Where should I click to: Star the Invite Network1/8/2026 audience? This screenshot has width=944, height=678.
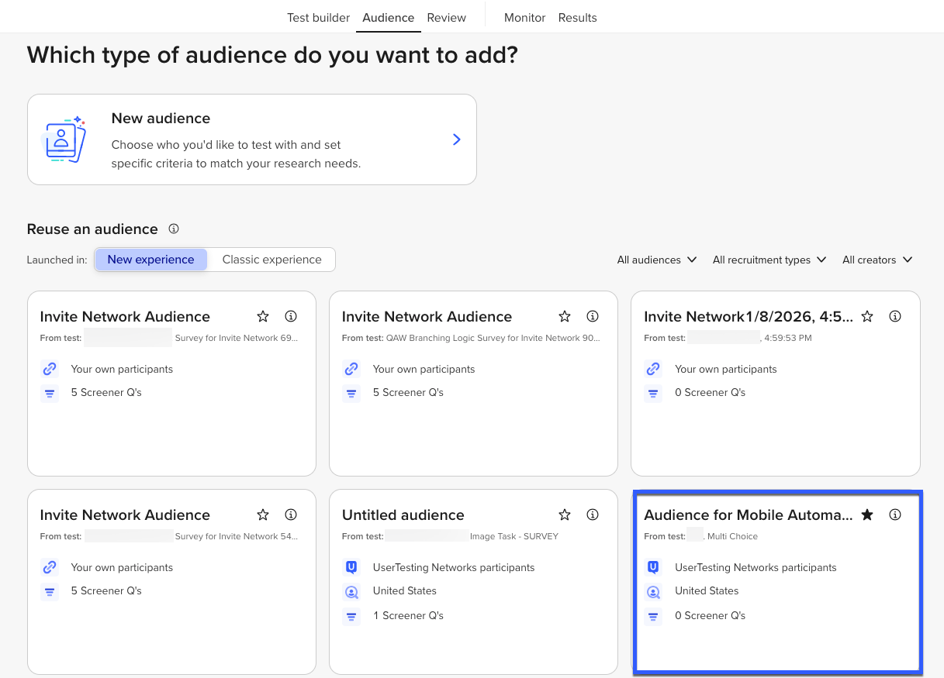(867, 316)
